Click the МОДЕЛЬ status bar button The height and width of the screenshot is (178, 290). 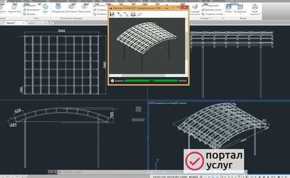click(x=193, y=177)
